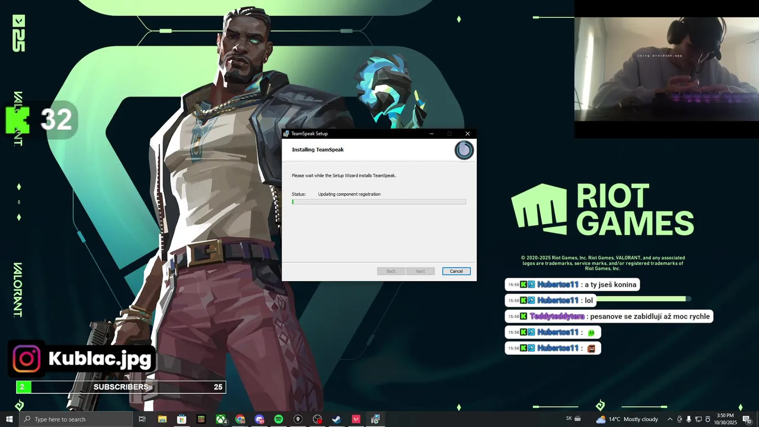Select the TeamSpeak installer taskbar icon
The image size is (759, 427).
(x=375, y=419)
